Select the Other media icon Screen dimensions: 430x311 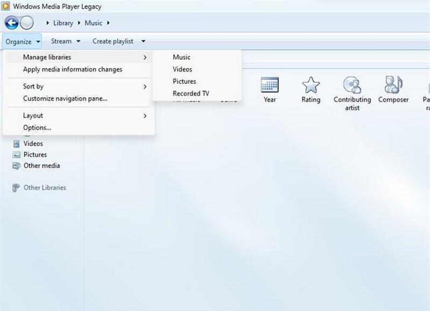pyautogui.click(x=17, y=166)
